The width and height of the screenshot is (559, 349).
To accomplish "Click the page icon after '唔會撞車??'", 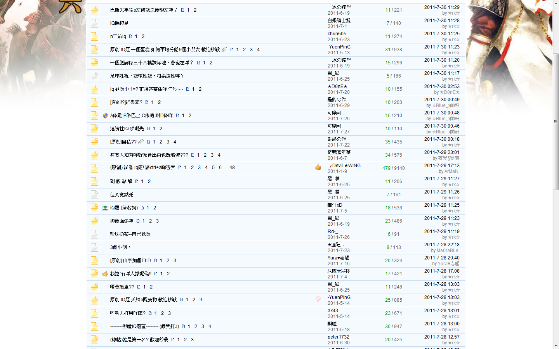I will click(139, 287).
